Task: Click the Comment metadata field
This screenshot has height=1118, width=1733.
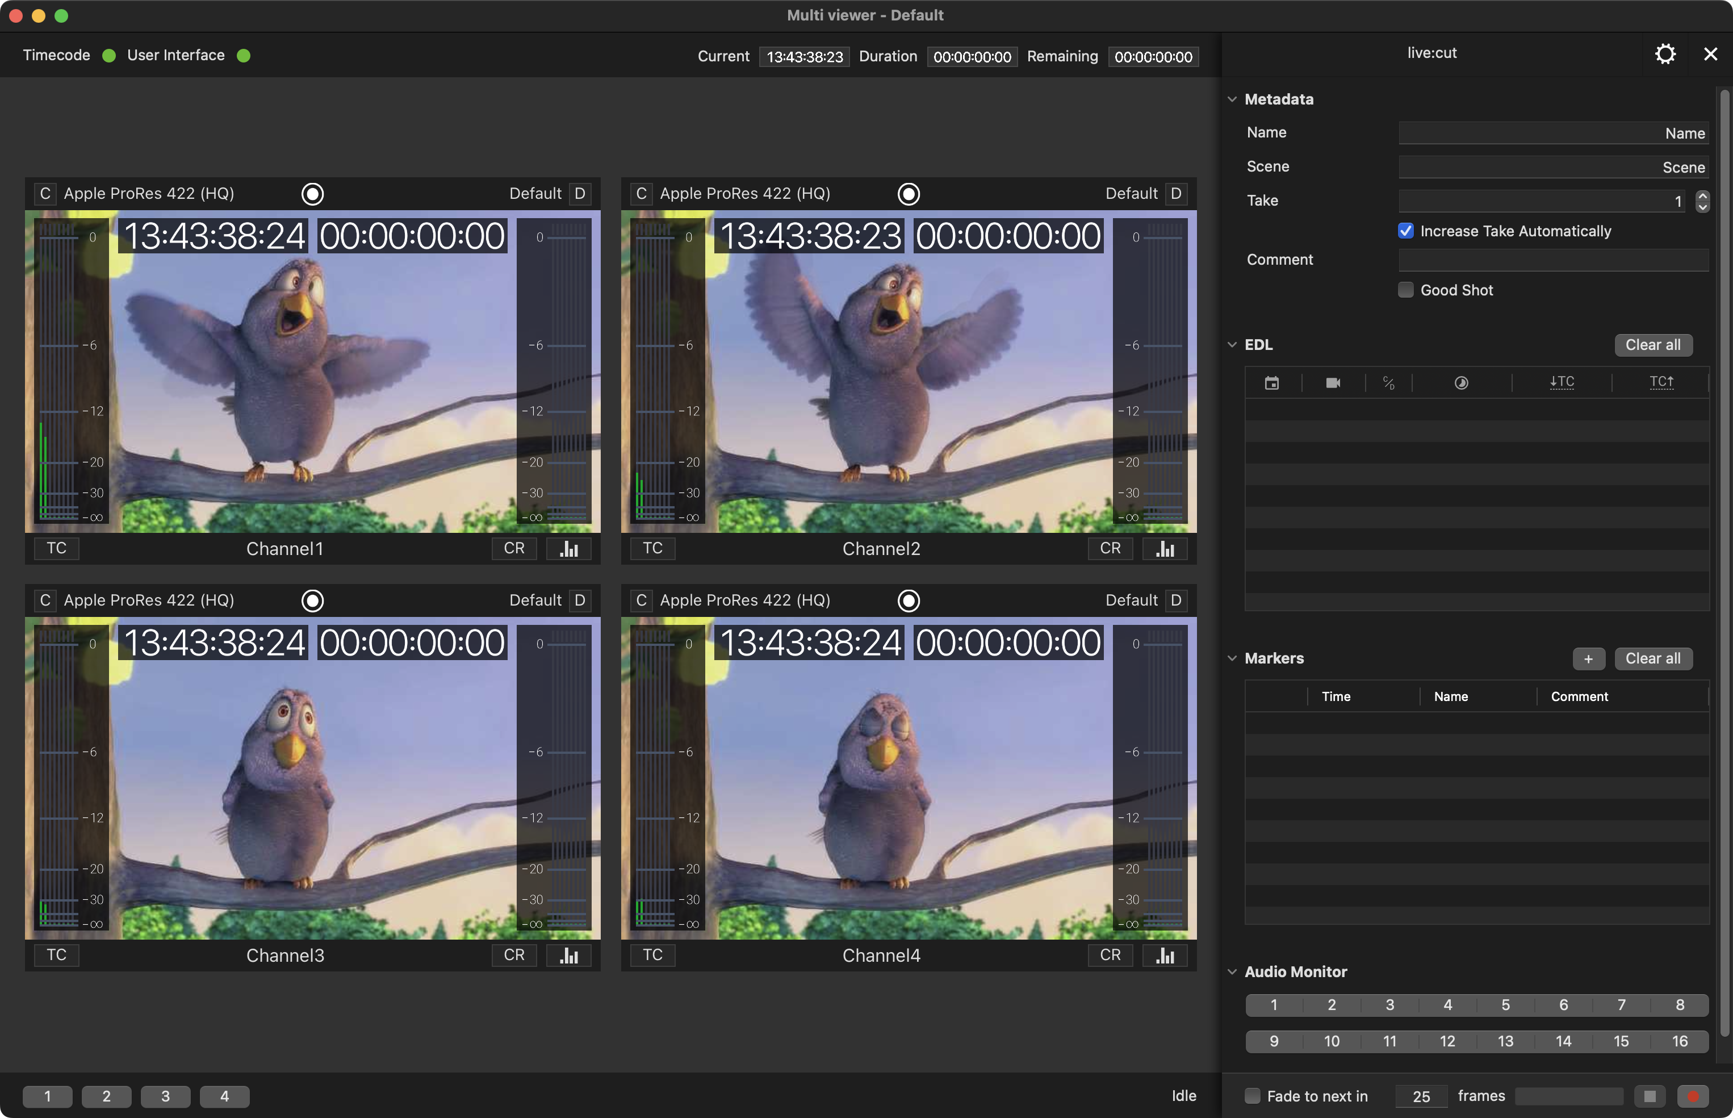Action: 1553,260
